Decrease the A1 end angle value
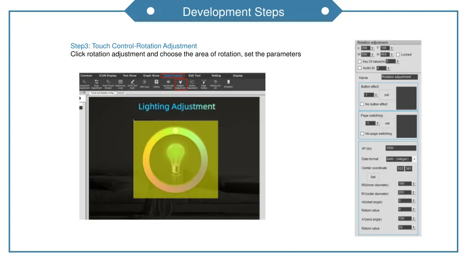467x263 pixels. click(413, 221)
